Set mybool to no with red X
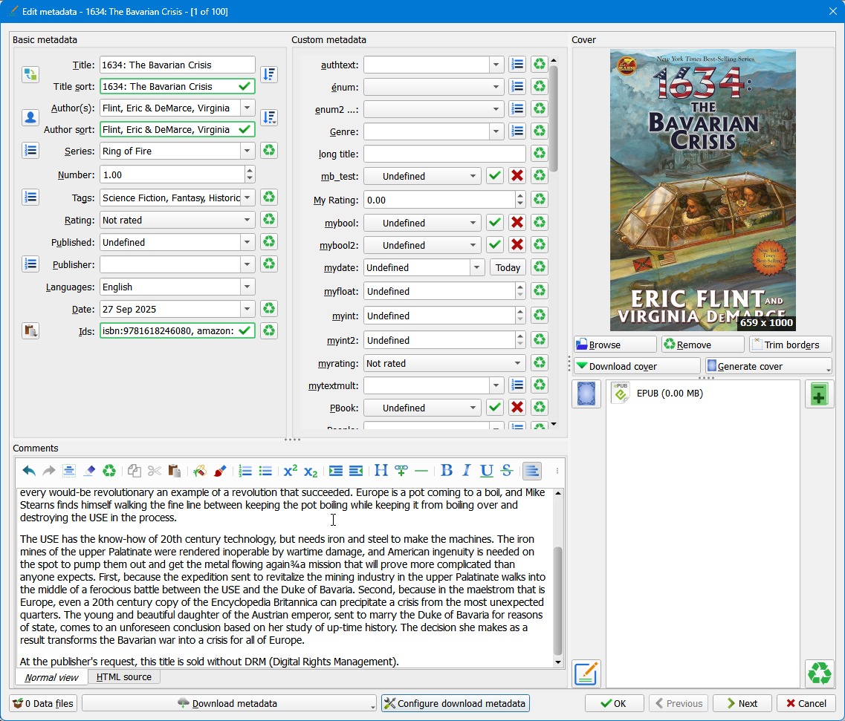This screenshot has width=845, height=721. [x=517, y=223]
